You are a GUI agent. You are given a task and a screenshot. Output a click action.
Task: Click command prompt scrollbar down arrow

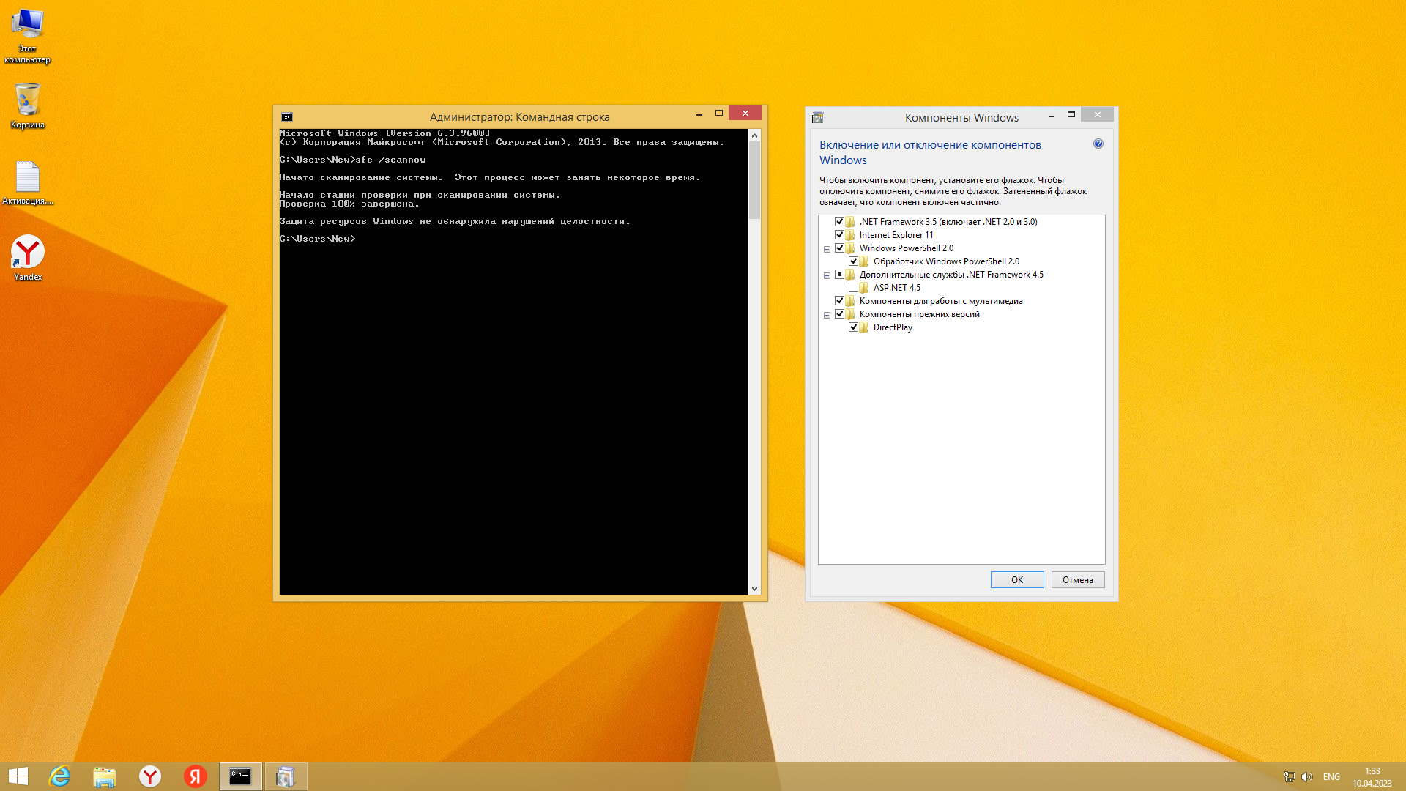pyautogui.click(x=754, y=588)
